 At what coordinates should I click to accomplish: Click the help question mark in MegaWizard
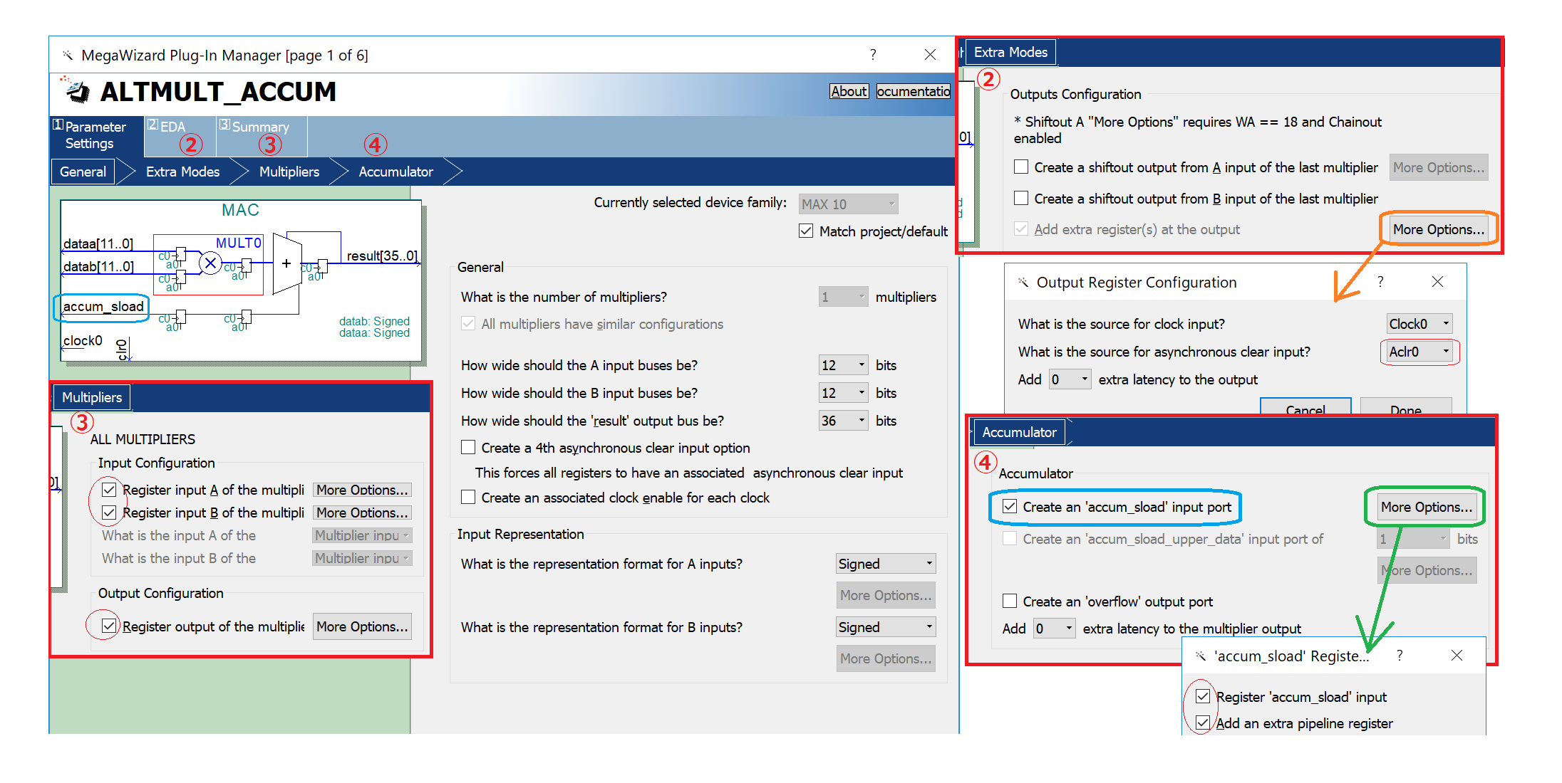[x=873, y=55]
